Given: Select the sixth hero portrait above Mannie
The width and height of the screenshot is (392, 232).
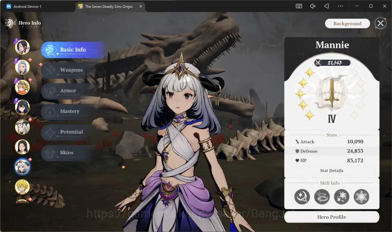Looking at the screenshot, I should 22,147.
